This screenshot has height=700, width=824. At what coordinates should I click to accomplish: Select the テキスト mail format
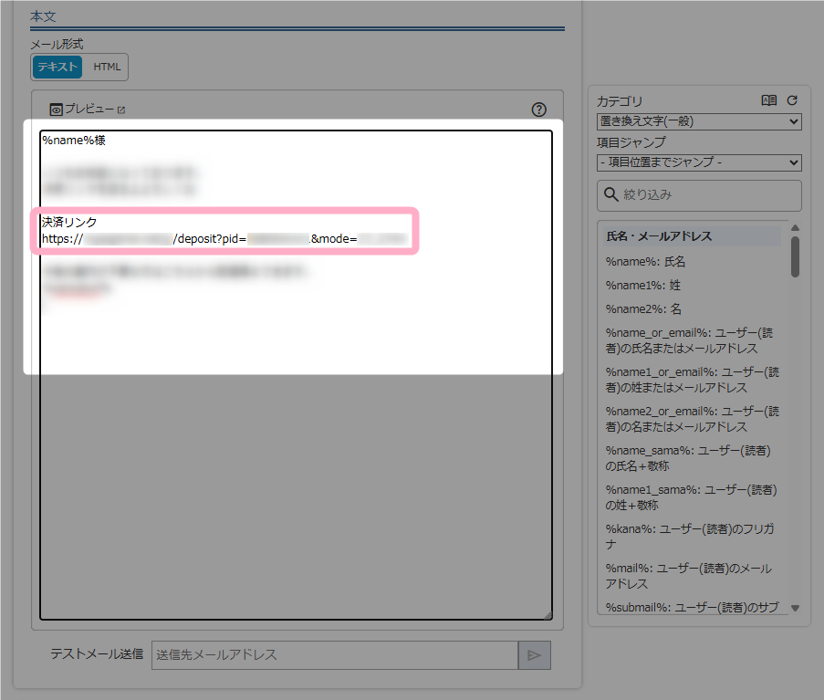click(57, 67)
